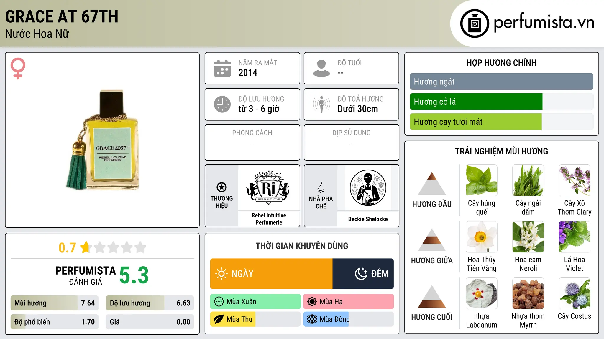Click the sun icon in the Ngày bar
The width and height of the screenshot is (604, 339).
[221, 274]
